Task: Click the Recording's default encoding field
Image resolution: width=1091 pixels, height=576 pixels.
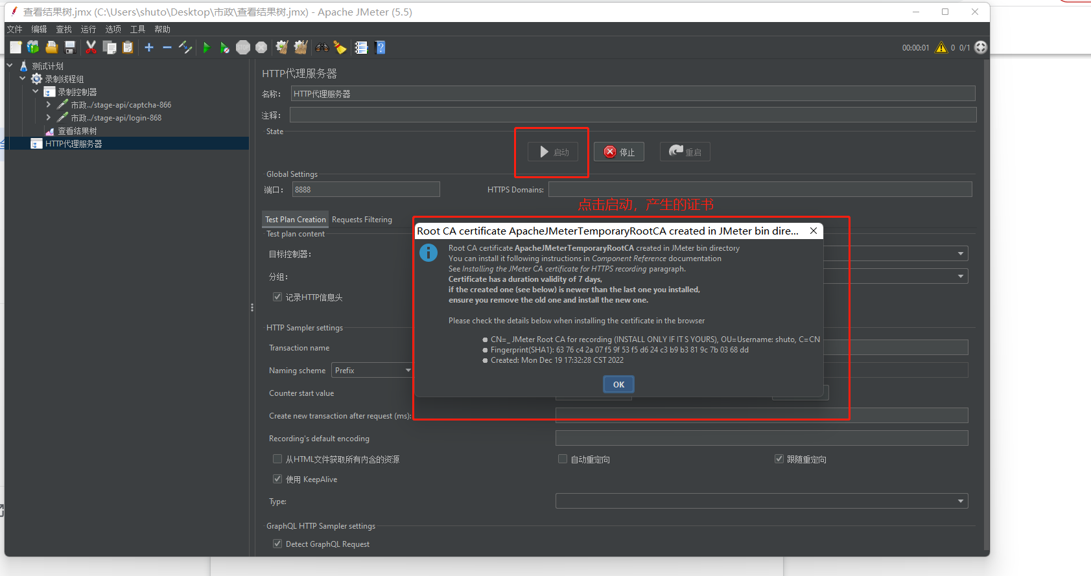Action: point(762,438)
